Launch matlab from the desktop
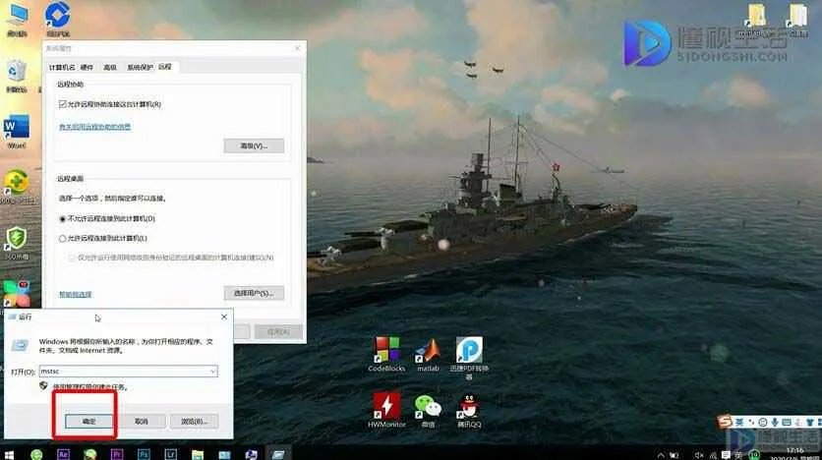This screenshot has height=460, width=822. pyautogui.click(x=427, y=350)
